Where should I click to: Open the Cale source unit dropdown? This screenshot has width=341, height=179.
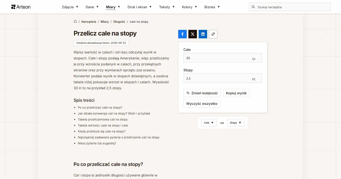click(209, 123)
